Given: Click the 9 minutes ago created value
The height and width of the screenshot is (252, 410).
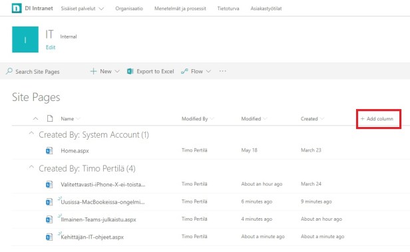Looking at the screenshot, I should pos(316,201).
